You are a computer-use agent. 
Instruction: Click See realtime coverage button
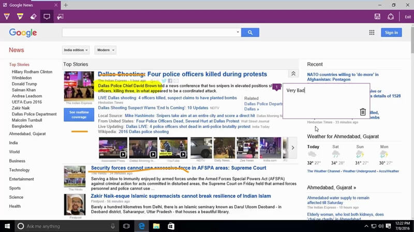coord(79,114)
